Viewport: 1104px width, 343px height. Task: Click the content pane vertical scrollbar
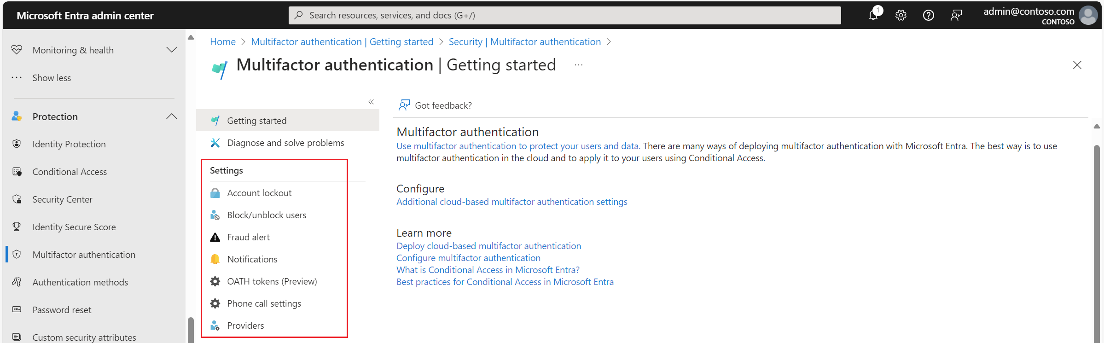[x=1097, y=244]
